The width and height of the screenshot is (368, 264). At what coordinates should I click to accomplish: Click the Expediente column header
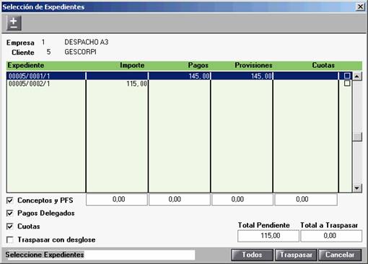(x=26, y=66)
